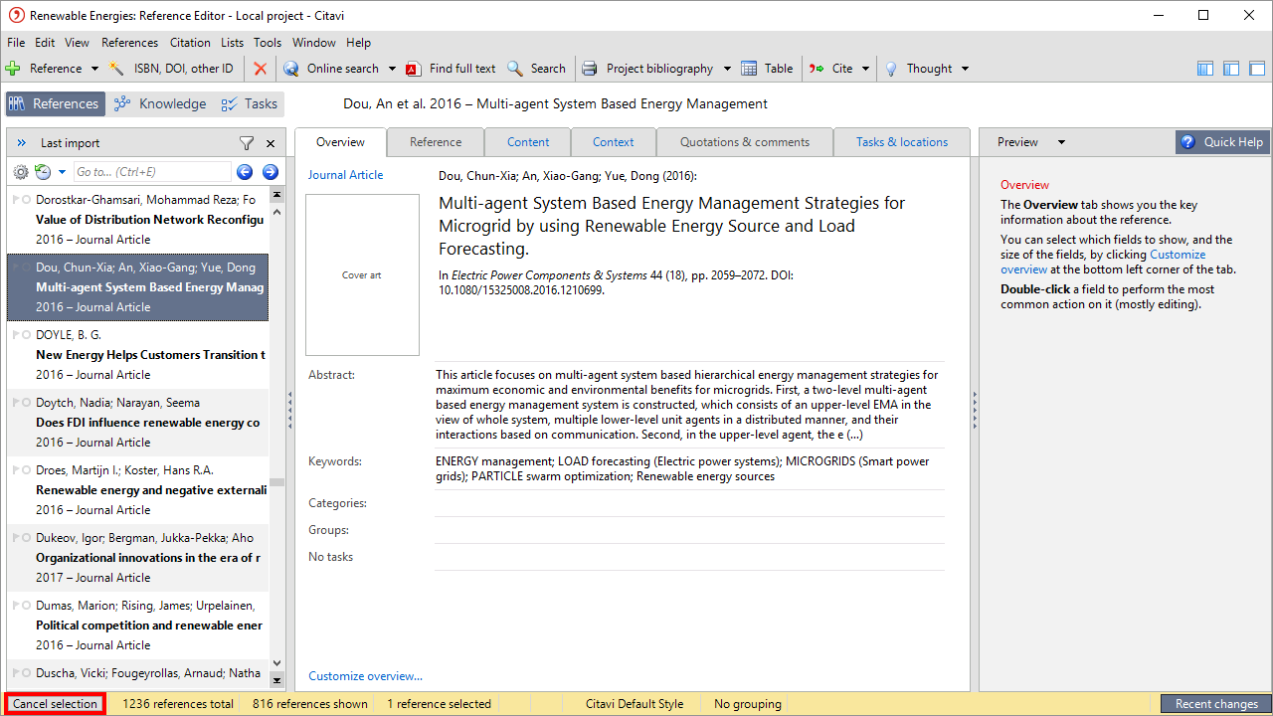Print the Project bibliography
This screenshot has height=716, width=1273.
(648, 69)
